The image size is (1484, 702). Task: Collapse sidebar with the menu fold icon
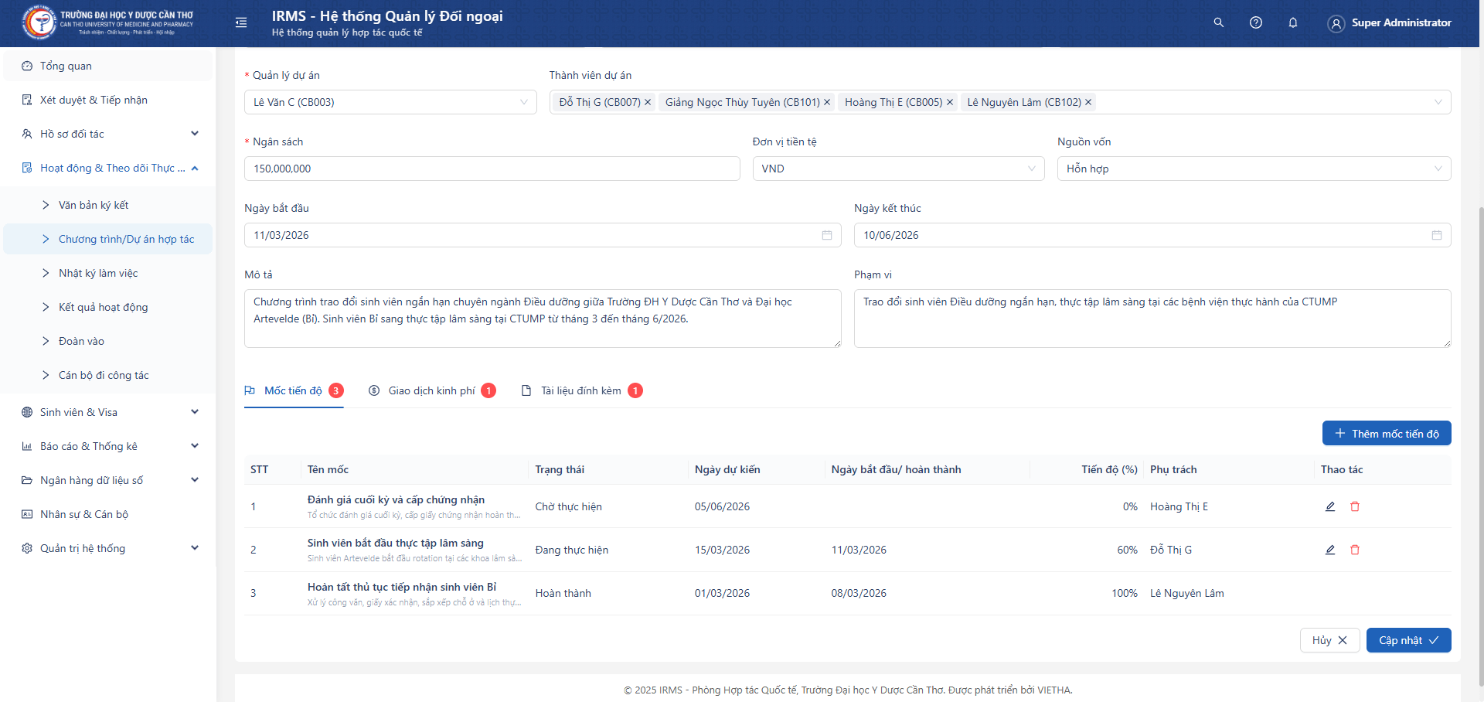click(241, 22)
